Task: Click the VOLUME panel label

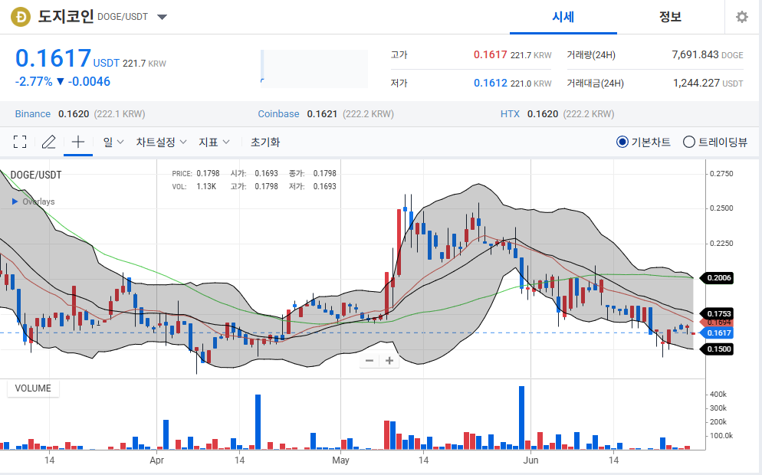Action: 32,388
